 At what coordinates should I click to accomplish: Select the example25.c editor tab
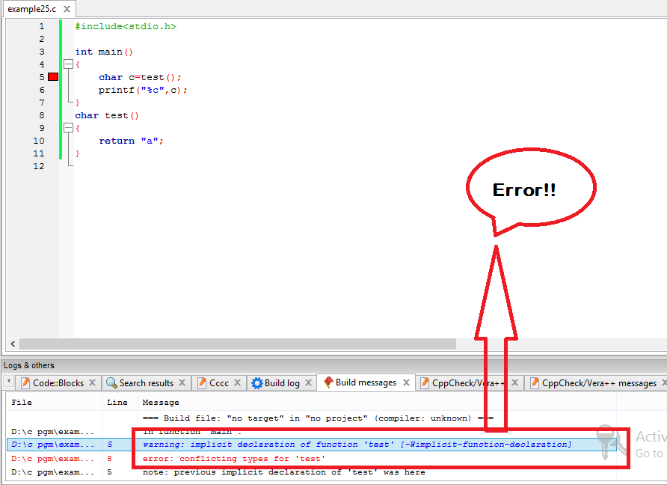[x=30, y=9]
